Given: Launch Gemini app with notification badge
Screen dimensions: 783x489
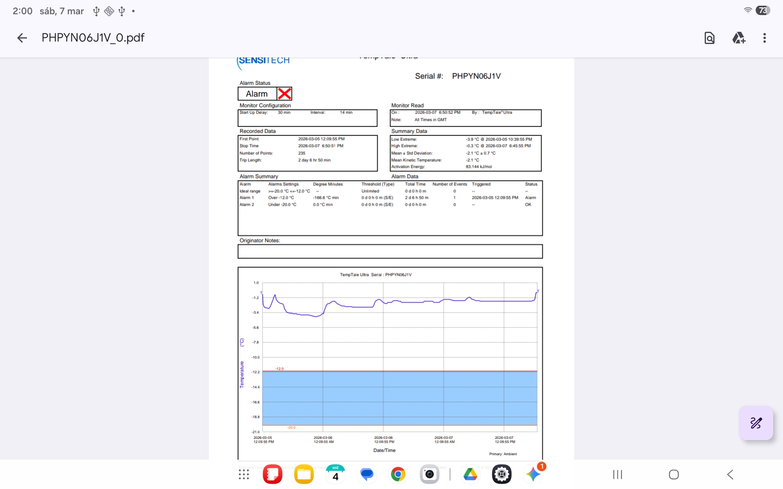Looking at the screenshot, I should [x=533, y=474].
